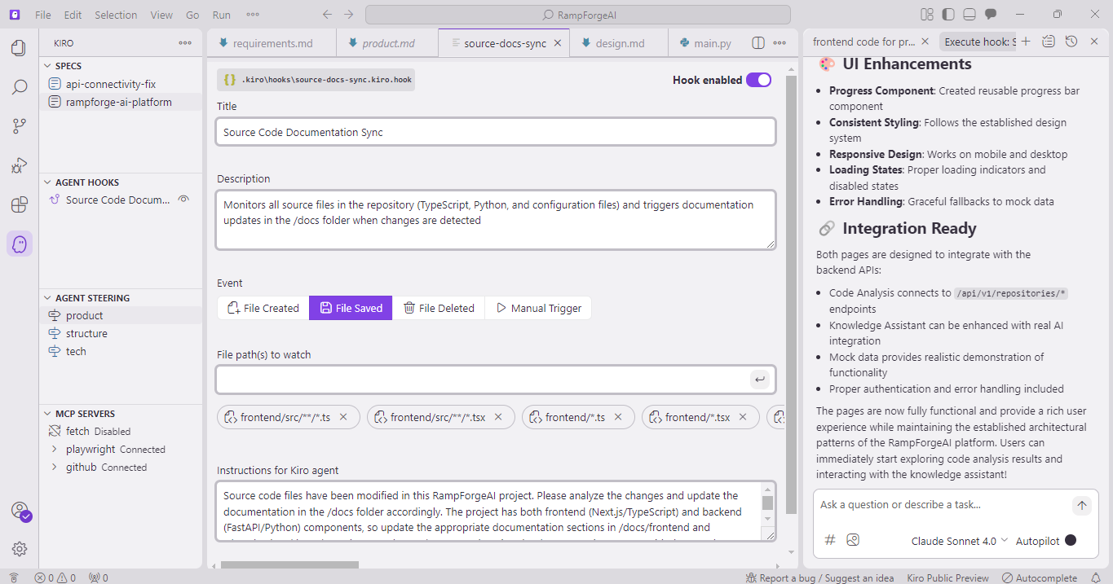Select the File Created event
1113x584 pixels.
point(263,308)
